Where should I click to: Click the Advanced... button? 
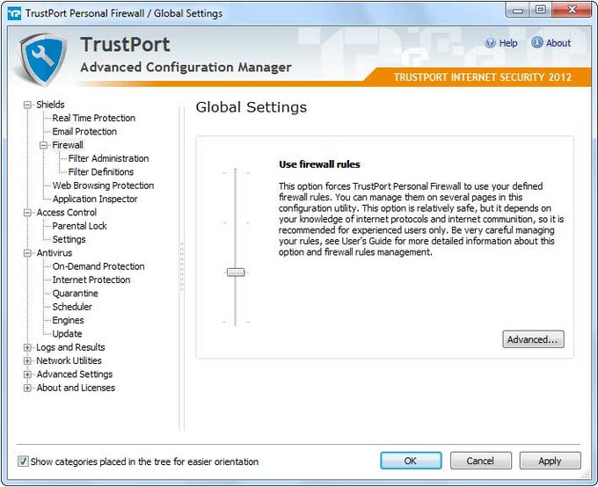(x=533, y=339)
